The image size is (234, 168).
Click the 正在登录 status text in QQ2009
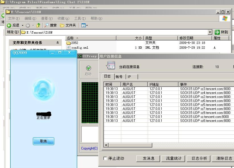pos(44,118)
